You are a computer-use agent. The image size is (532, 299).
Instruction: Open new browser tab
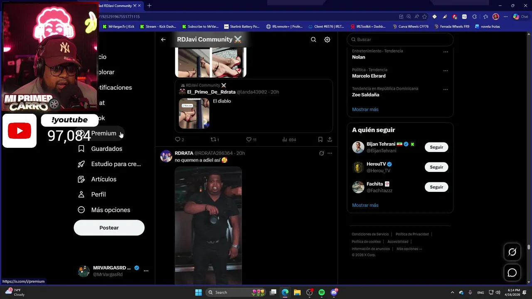[149, 5]
